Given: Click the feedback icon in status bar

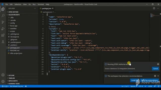Looking at the screenshot, I should (155, 86).
